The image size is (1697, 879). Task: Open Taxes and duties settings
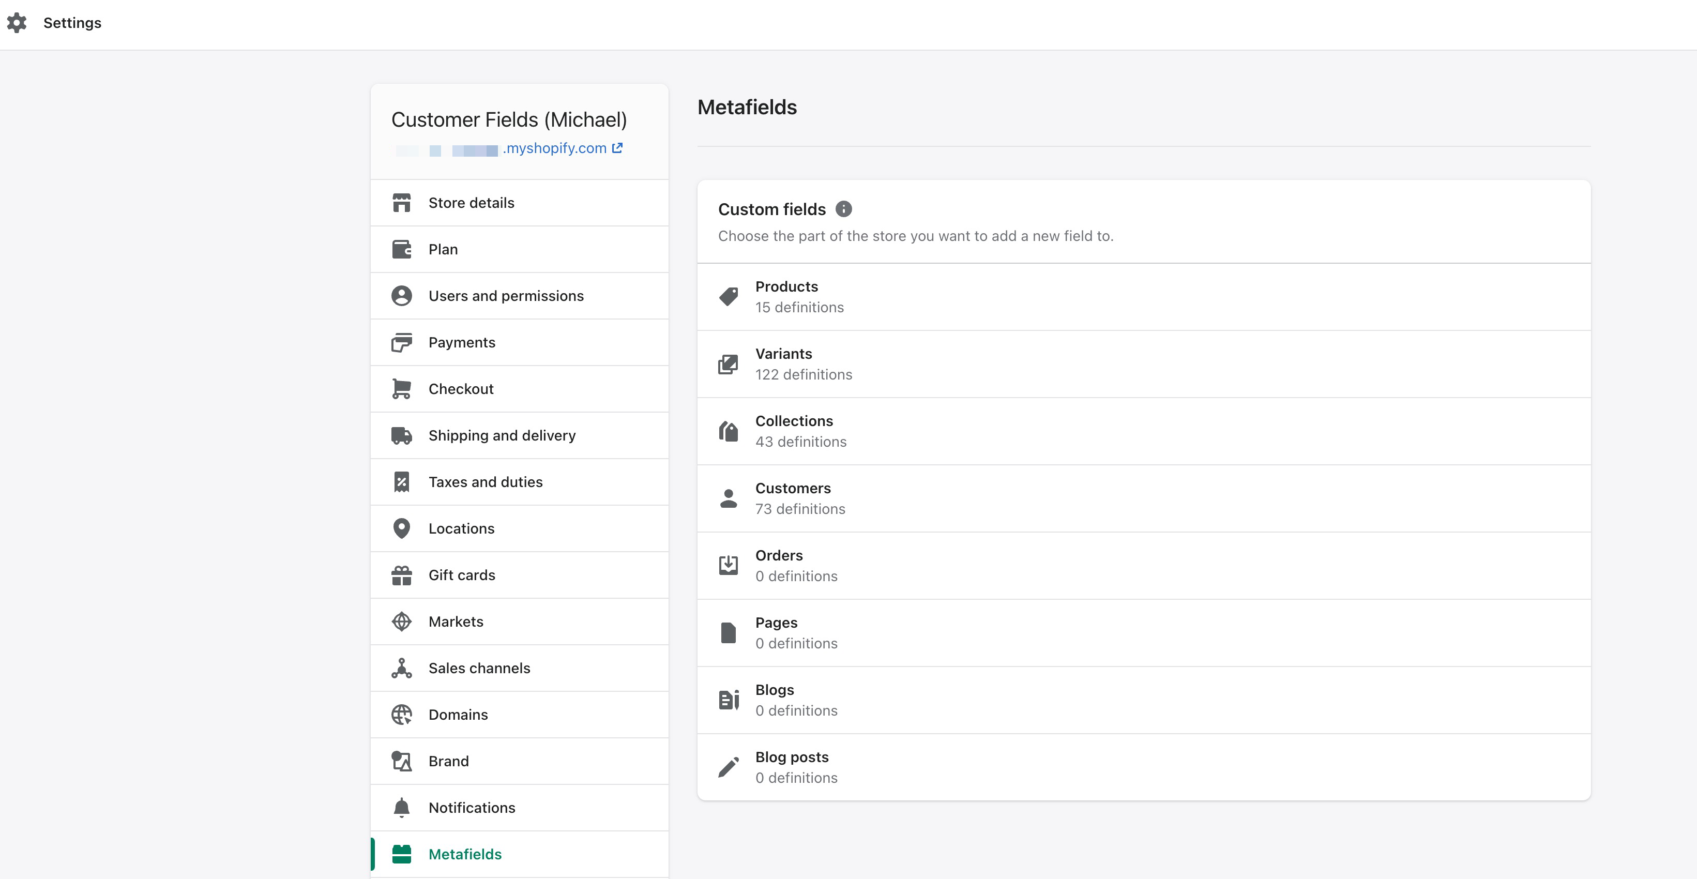point(519,482)
